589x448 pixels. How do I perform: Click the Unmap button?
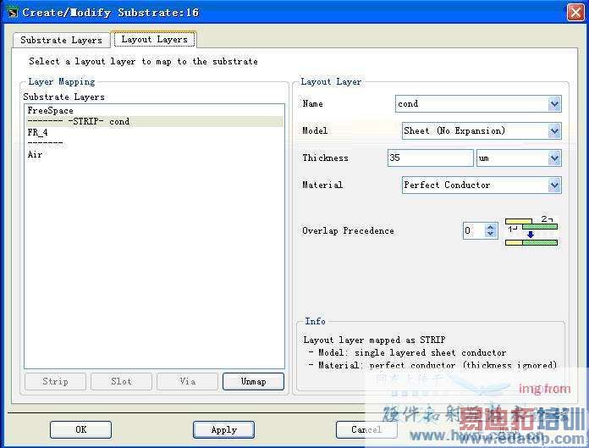(x=253, y=381)
